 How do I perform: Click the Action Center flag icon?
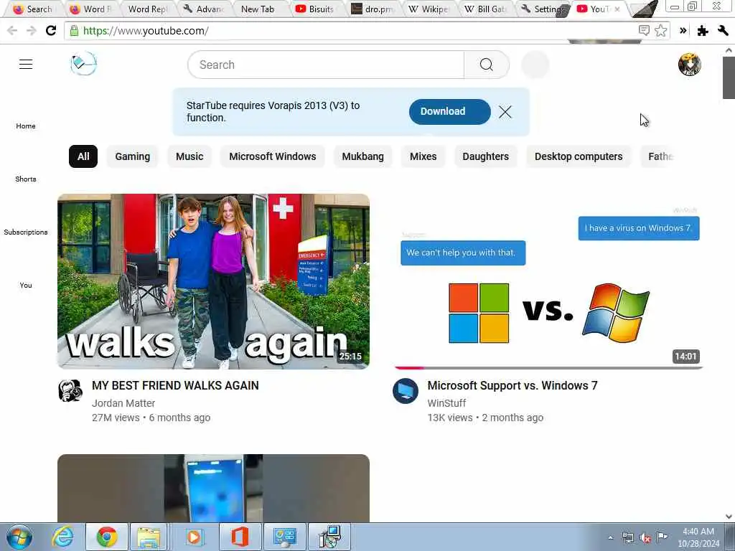(x=662, y=537)
